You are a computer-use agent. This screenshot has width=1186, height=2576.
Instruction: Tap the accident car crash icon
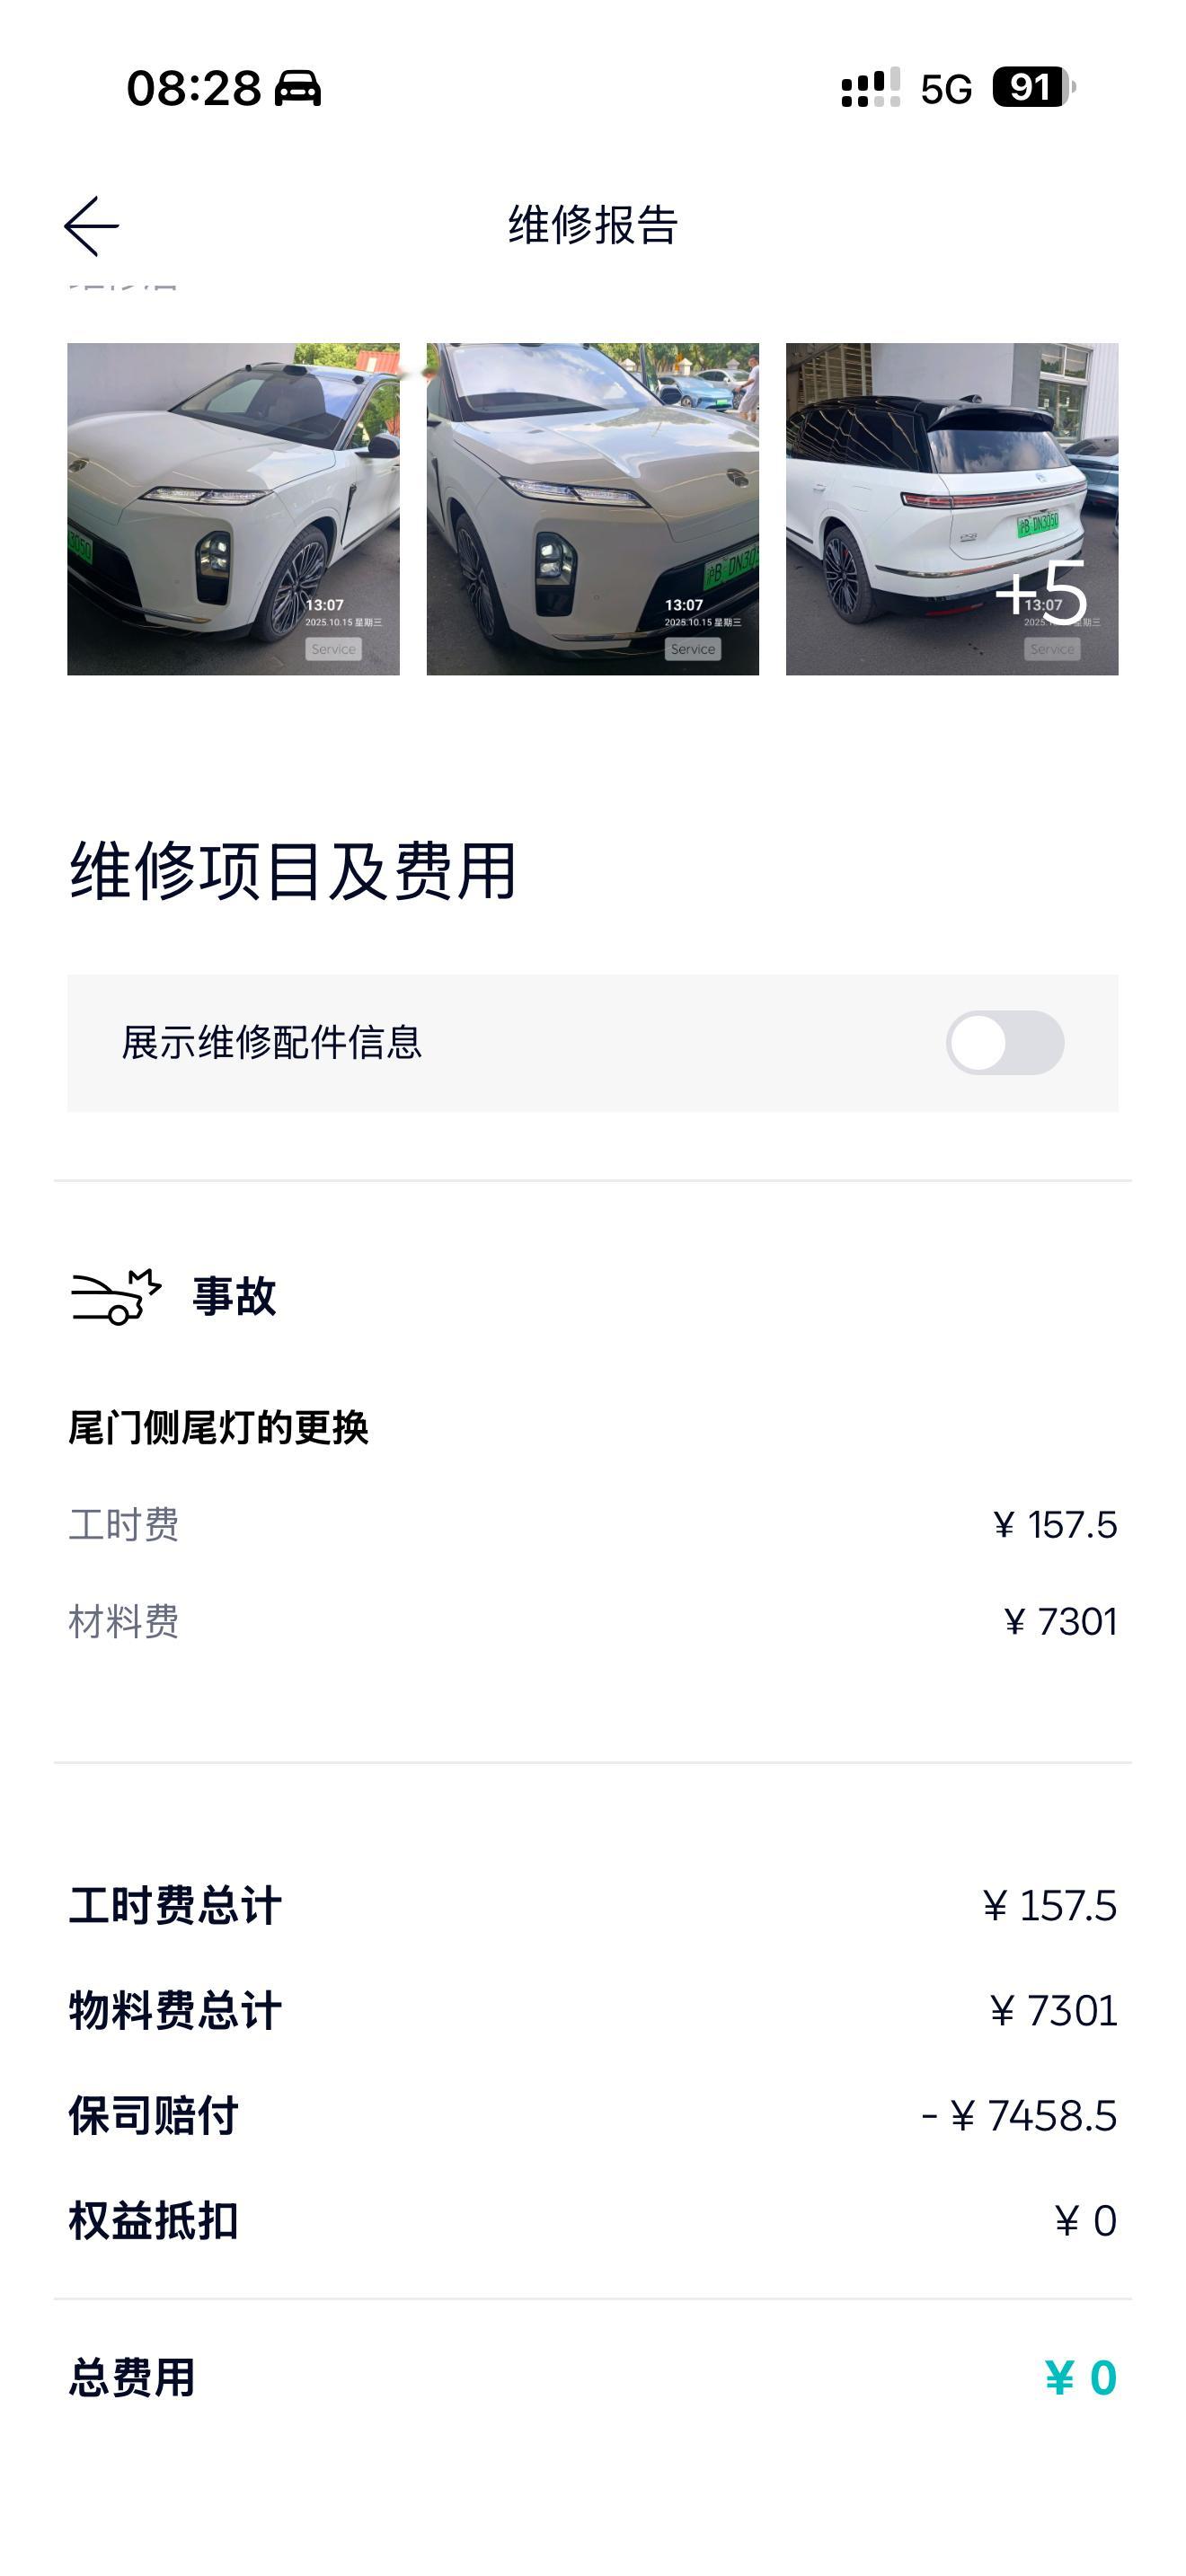pos(116,1297)
